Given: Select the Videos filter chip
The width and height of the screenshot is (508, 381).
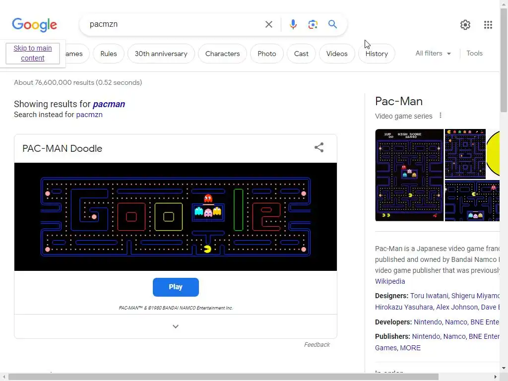Looking at the screenshot, I should tap(337, 54).
